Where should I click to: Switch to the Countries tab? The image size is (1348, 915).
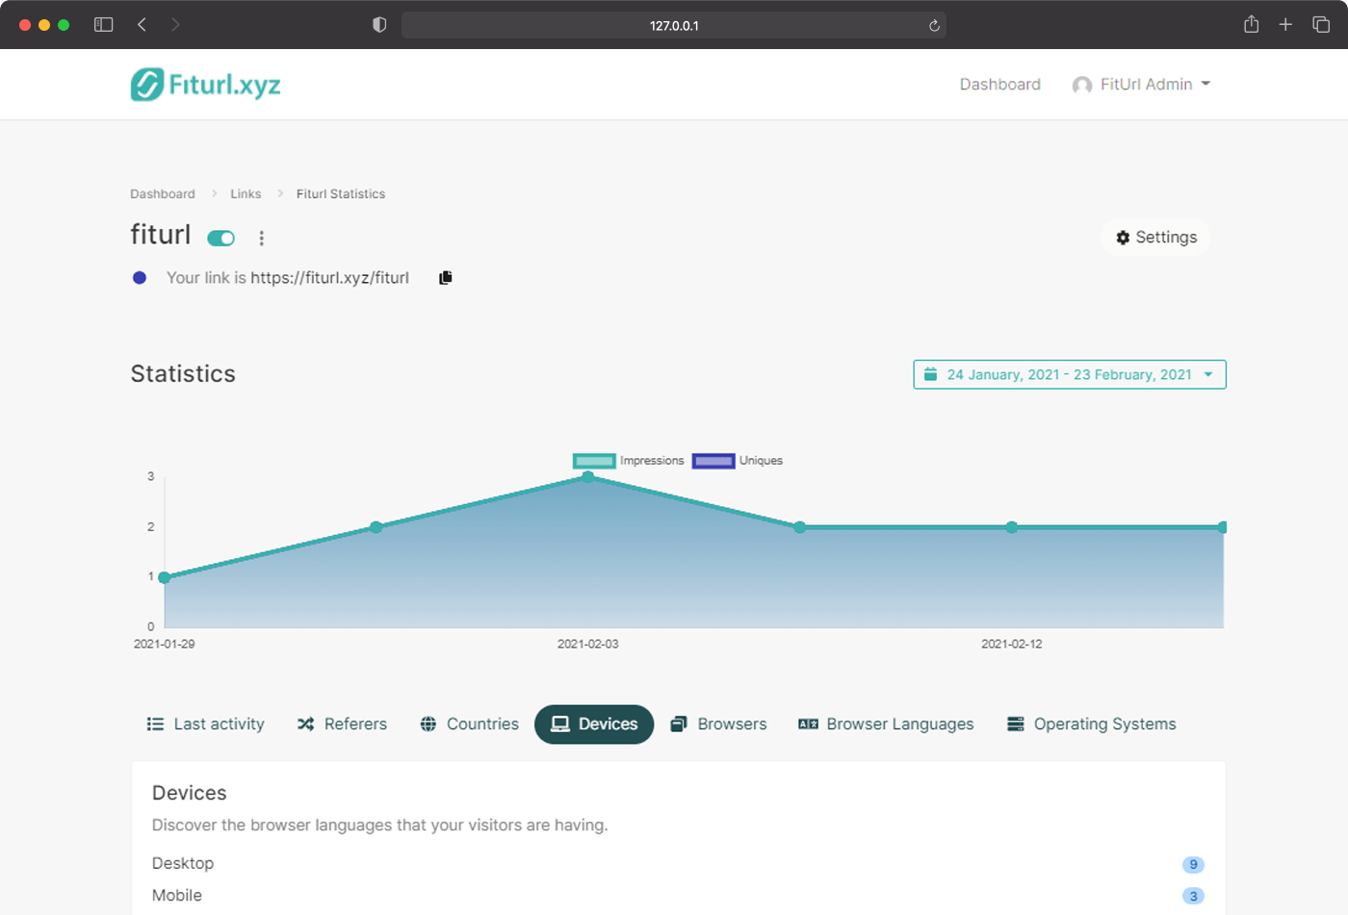point(469,724)
